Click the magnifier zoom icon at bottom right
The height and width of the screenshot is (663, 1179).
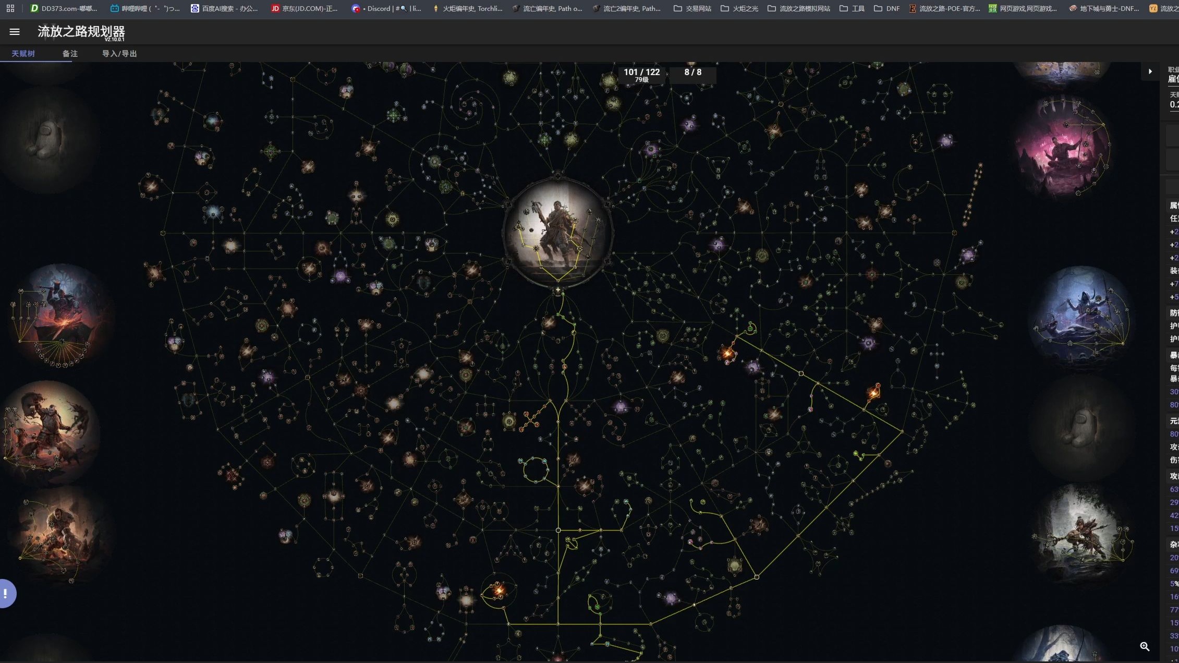click(1145, 646)
